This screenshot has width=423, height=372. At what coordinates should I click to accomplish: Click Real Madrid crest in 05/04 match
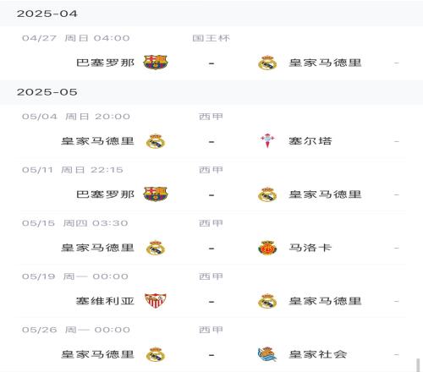[156, 141]
